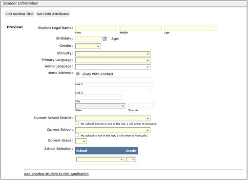Click the Student Information section title
Screen dimensions: 248x180
point(21,3)
